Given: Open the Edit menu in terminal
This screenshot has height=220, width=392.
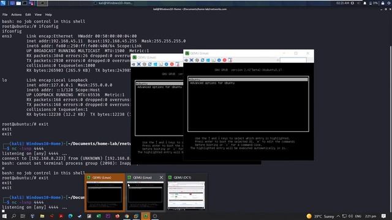Looking at the screenshot, I should [28, 15].
